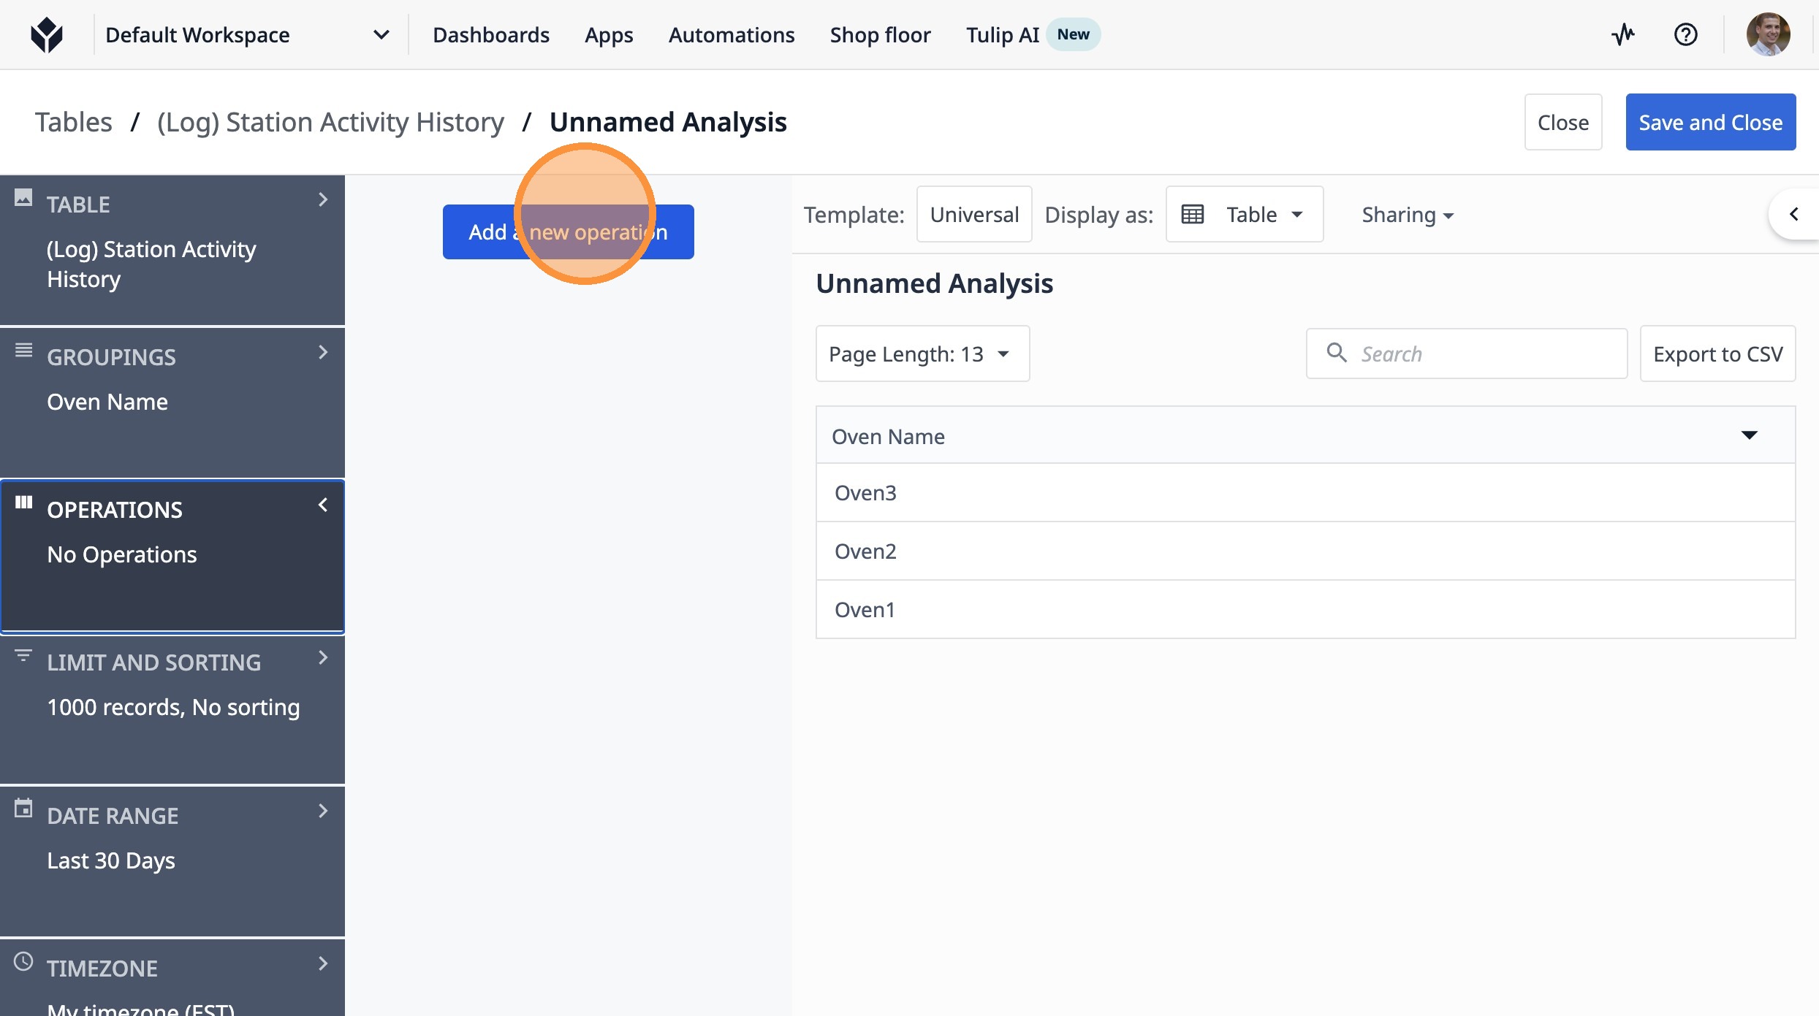The height and width of the screenshot is (1016, 1819).
Task: Open the help question mark icon
Action: 1685,34
